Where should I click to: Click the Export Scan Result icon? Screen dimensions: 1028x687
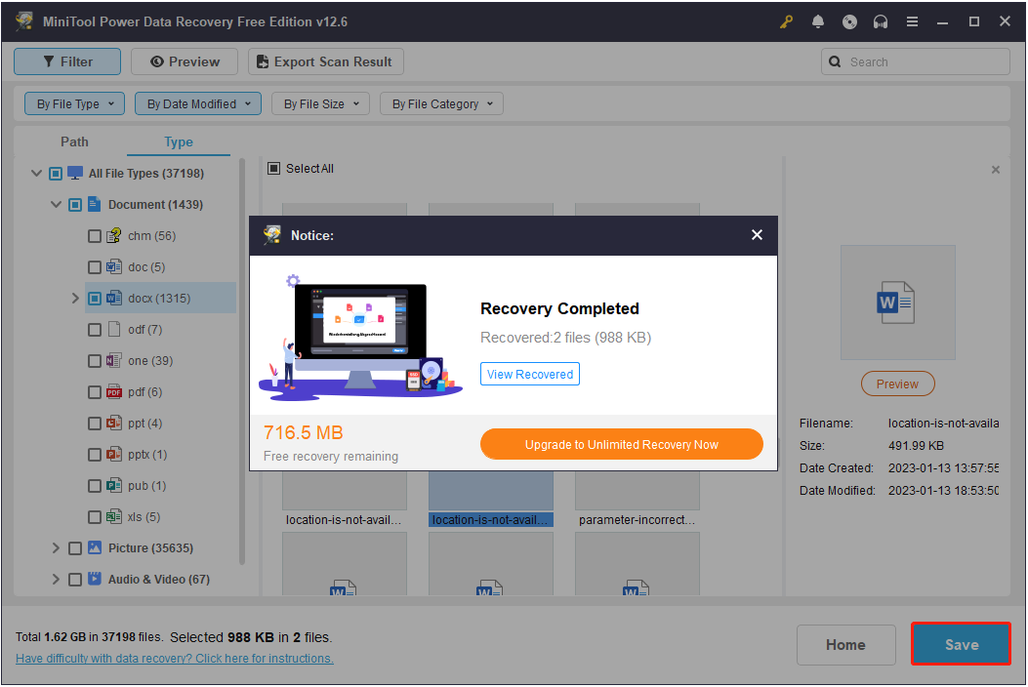pos(262,61)
